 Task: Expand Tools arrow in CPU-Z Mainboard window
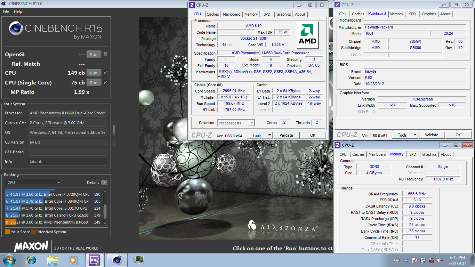[x=415, y=135]
